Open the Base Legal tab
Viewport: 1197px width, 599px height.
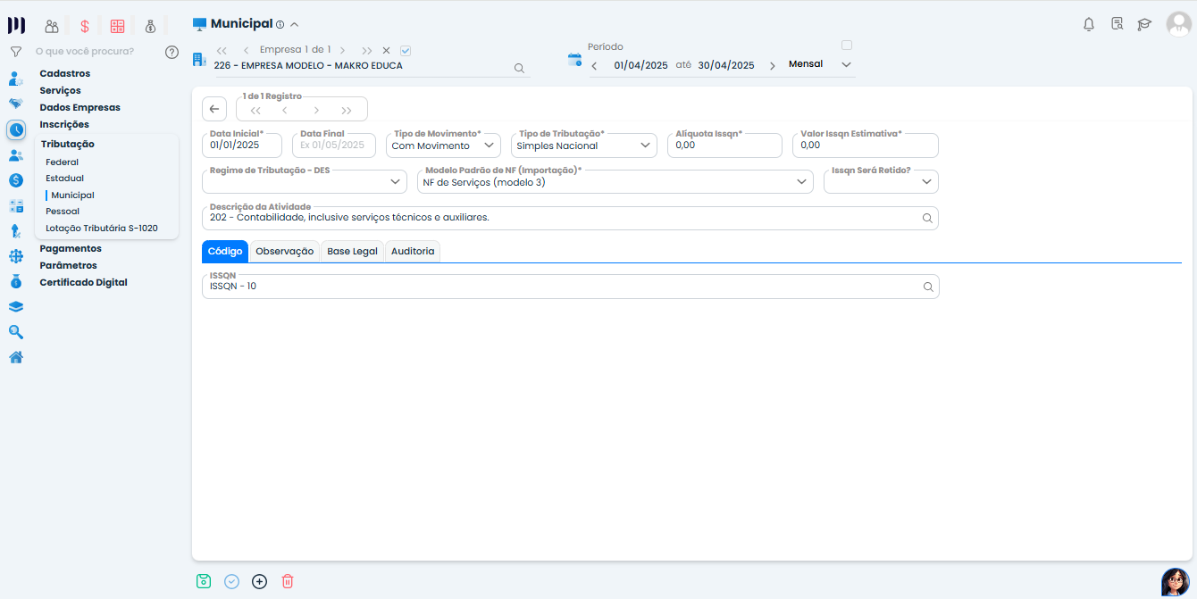pos(352,252)
